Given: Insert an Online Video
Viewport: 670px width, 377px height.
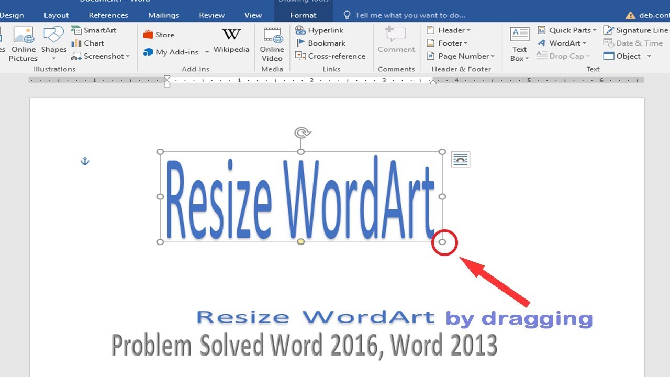Looking at the screenshot, I should pos(272,44).
